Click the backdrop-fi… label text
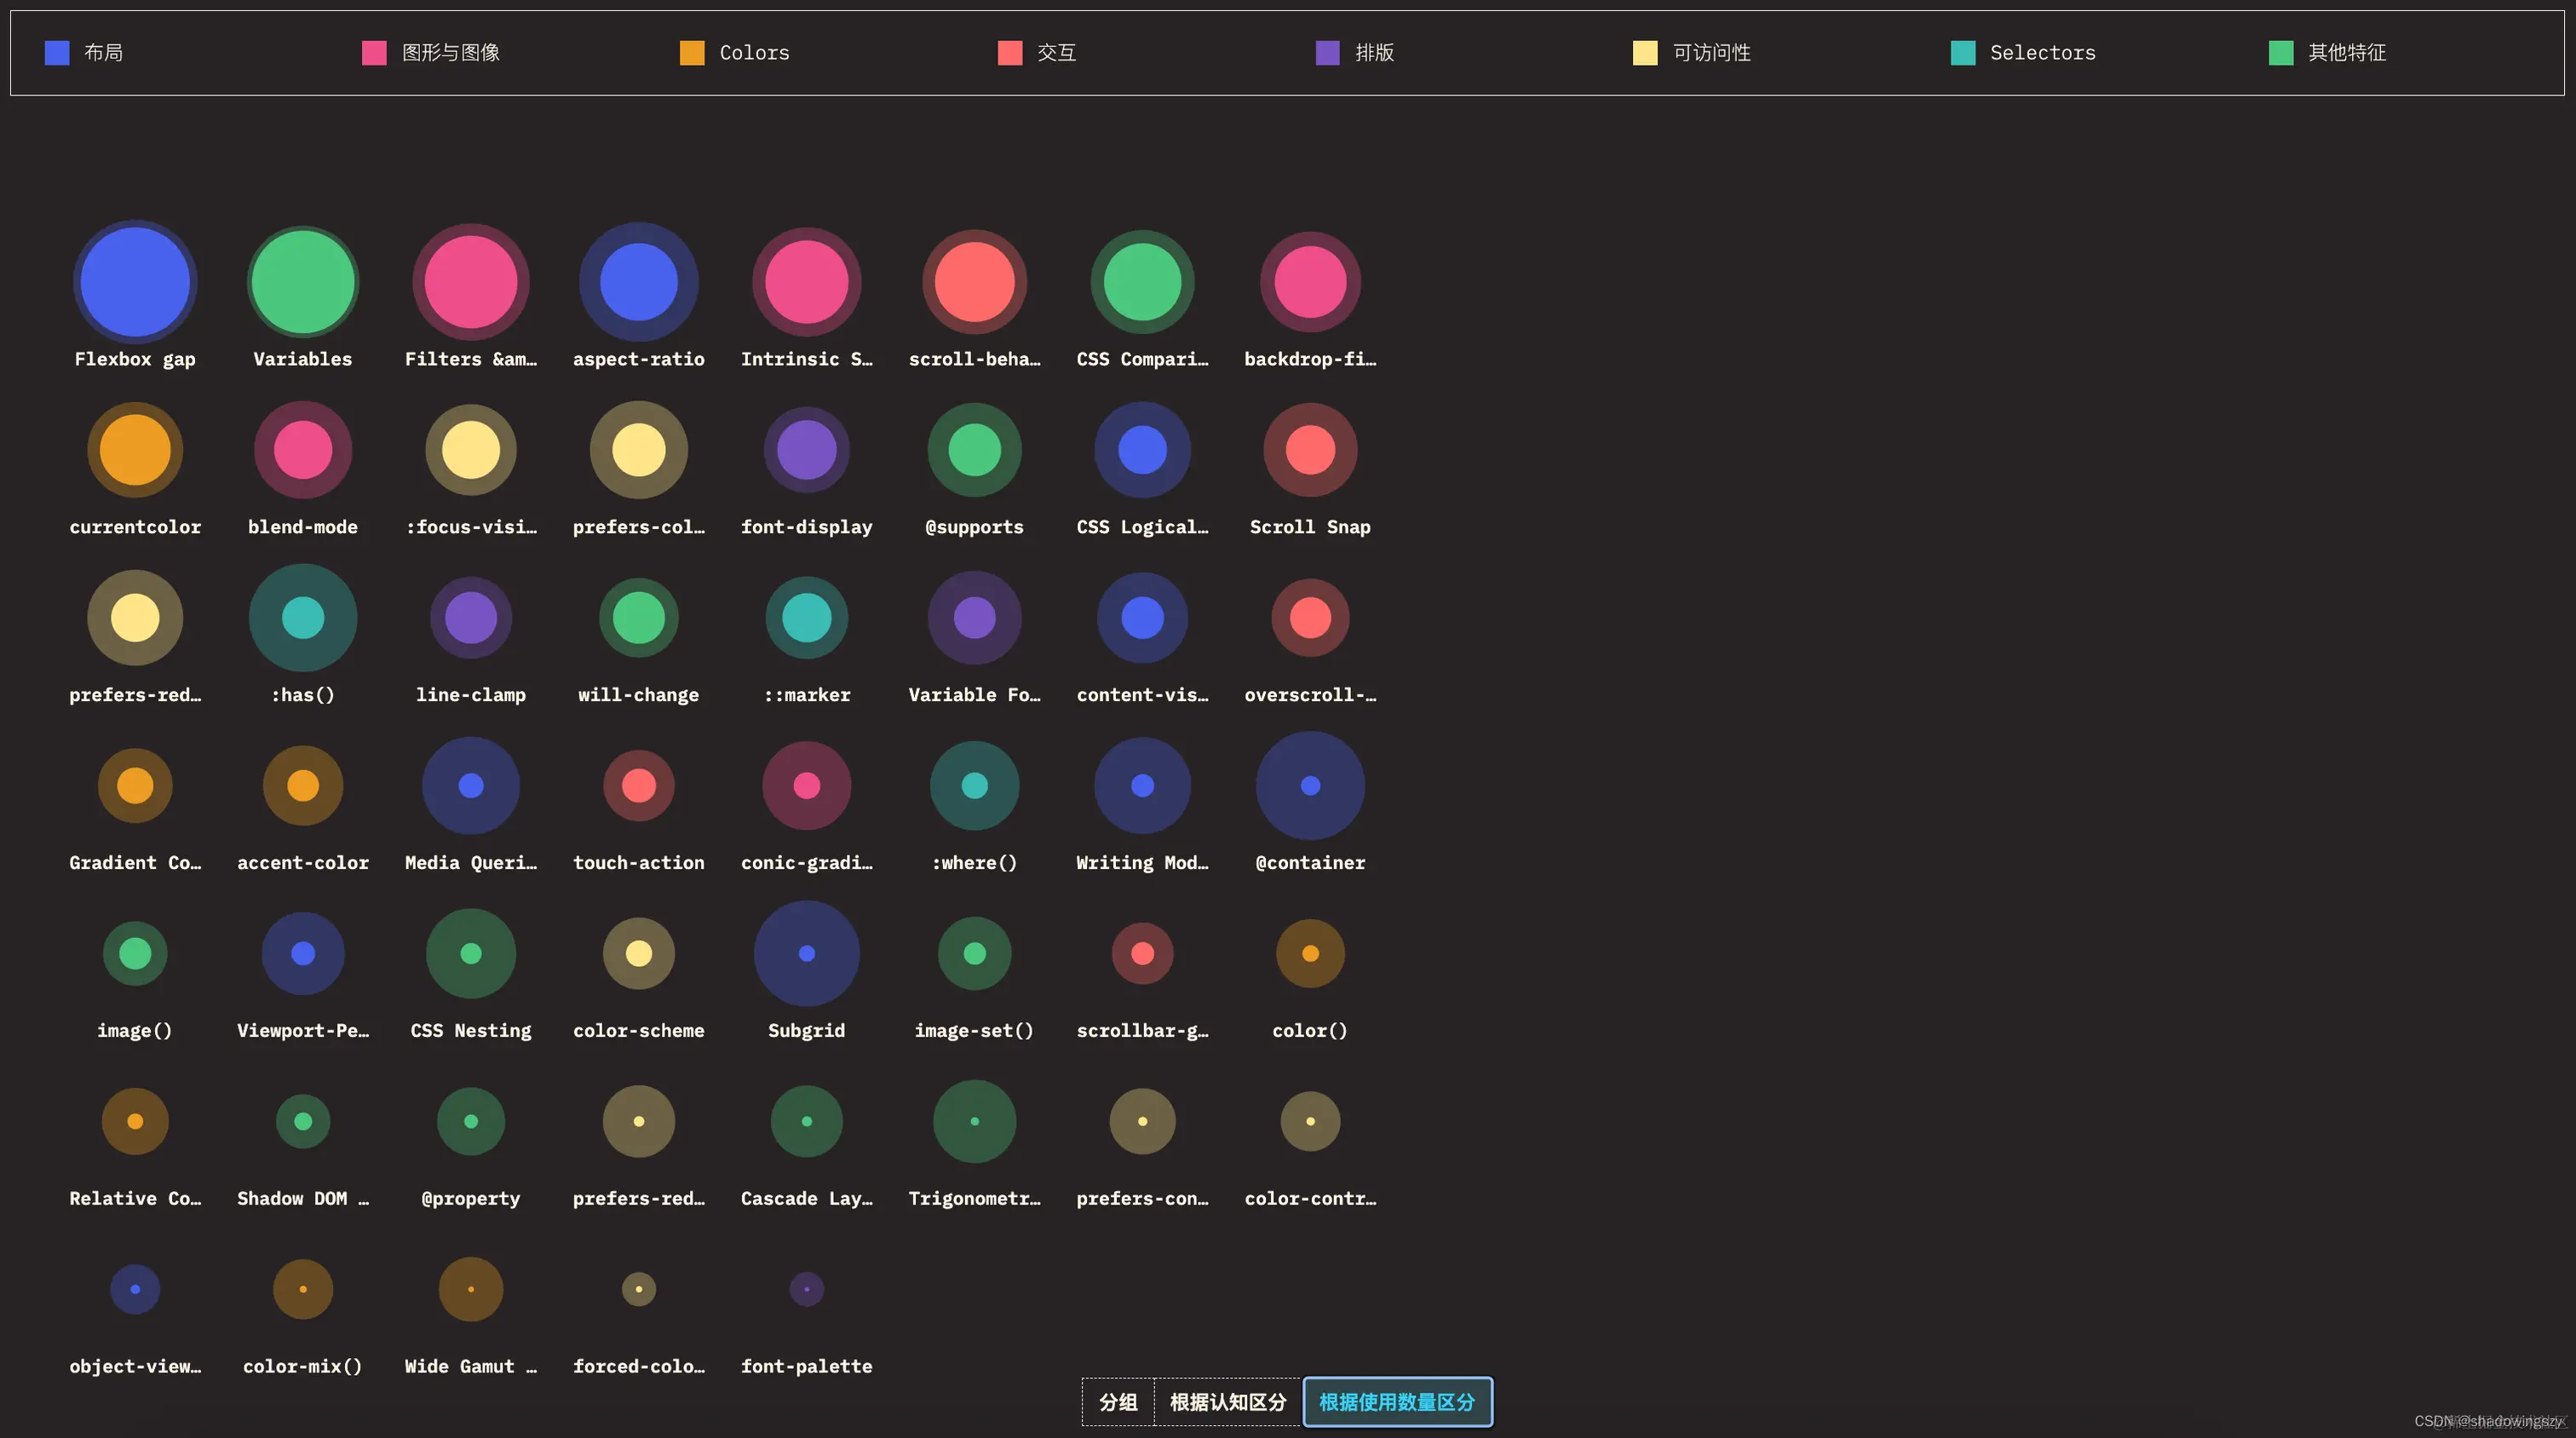Image resolution: width=2576 pixels, height=1438 pixels. [x=1310, y=359]
